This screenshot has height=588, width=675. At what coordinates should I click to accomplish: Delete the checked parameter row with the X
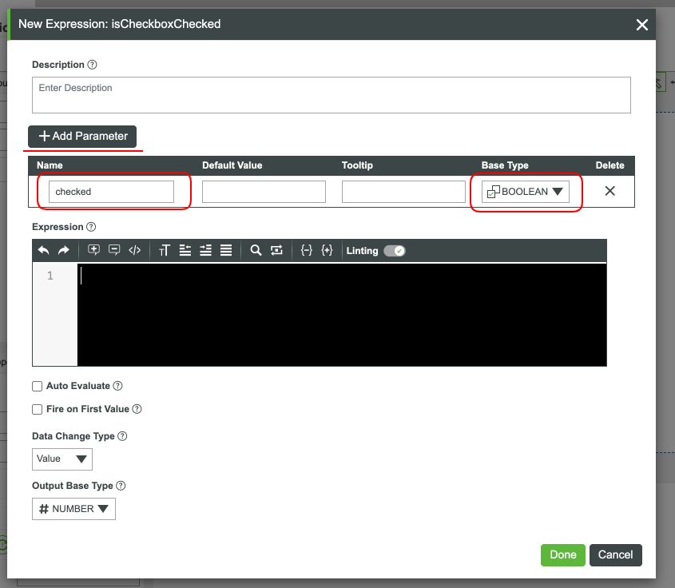coord(609,191)
